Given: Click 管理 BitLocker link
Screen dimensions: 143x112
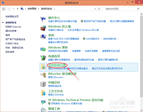Looking at the screenshot, I should 56,77.
